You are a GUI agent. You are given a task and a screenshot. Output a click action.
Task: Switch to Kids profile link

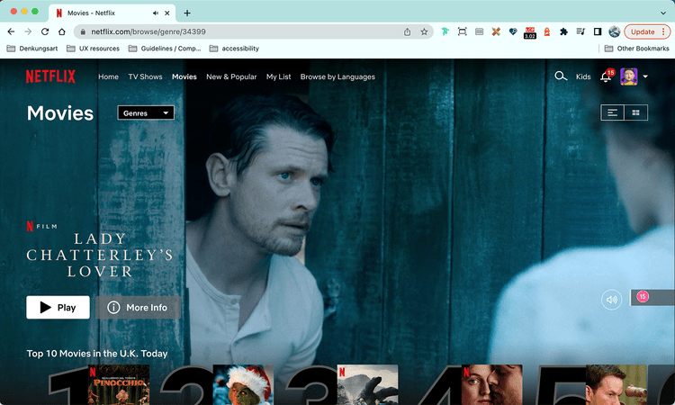coord(583,76)
